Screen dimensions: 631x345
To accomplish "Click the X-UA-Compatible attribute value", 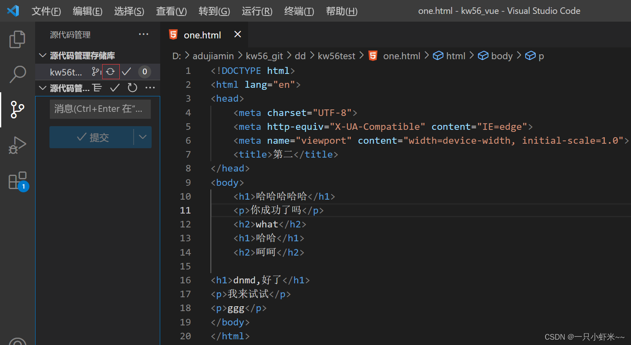I will point(378,127).
